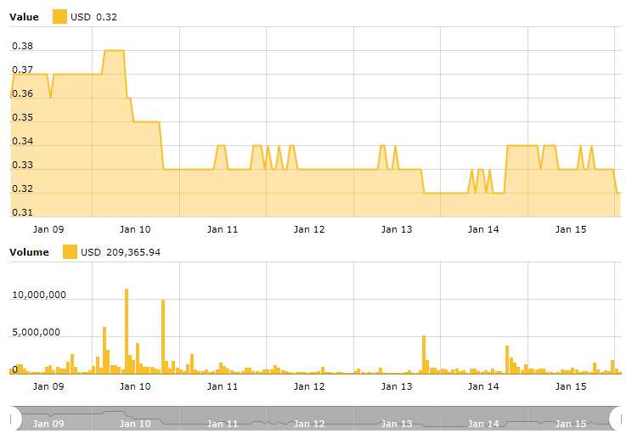Click the 'USD 0.32' value legend text

94,17
